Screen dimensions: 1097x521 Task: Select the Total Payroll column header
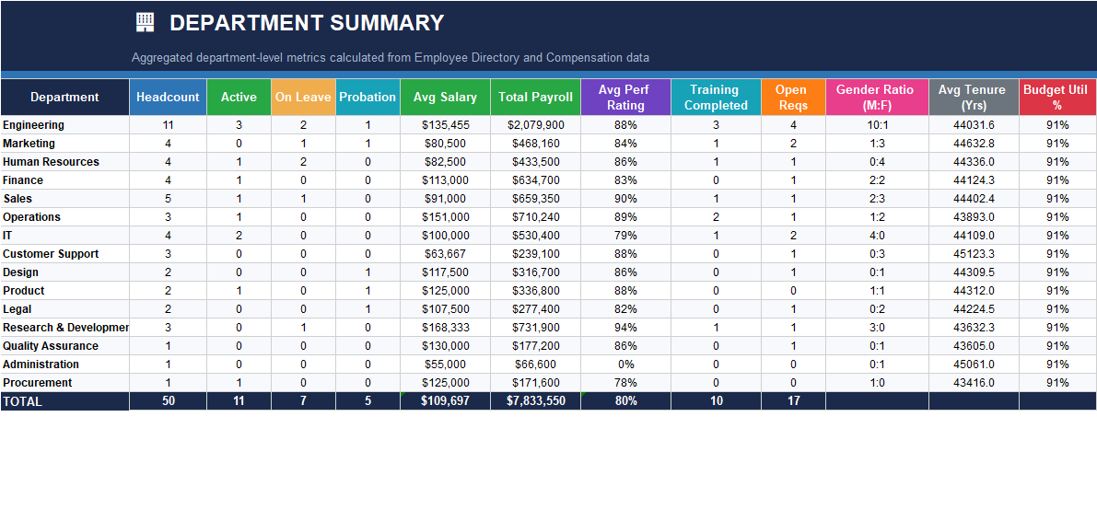point(535,98)
